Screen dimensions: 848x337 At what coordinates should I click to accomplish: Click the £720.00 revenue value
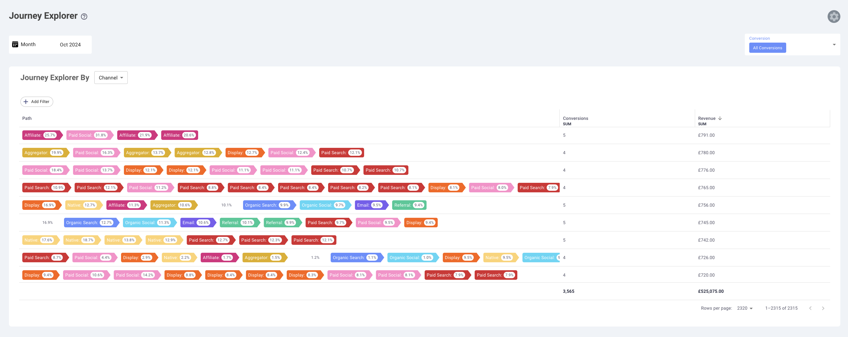pyautogui.click(x=706, y=275)
